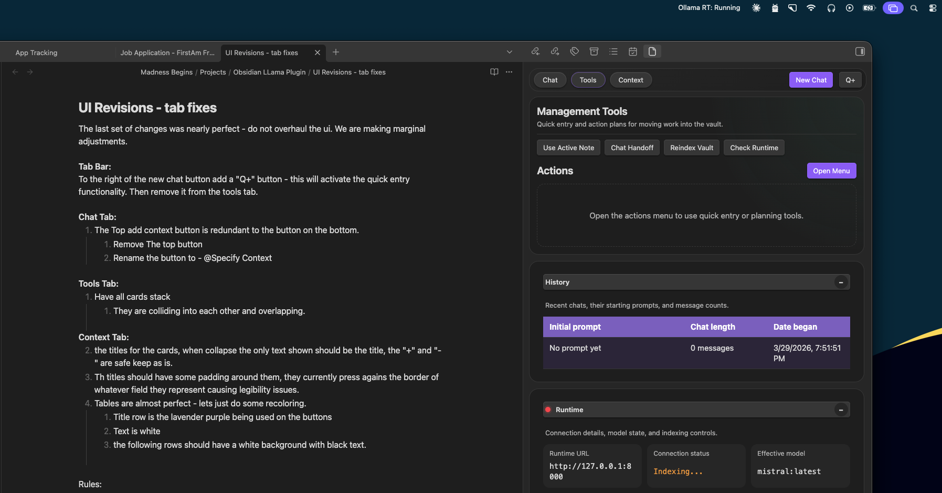Open the Actions menu via Open Menu
This screenshot has height=493, width=942.
[831, 171]
